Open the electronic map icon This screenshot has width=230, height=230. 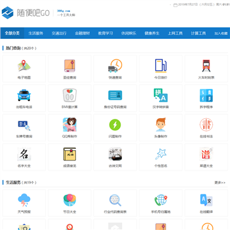point(24,66)
